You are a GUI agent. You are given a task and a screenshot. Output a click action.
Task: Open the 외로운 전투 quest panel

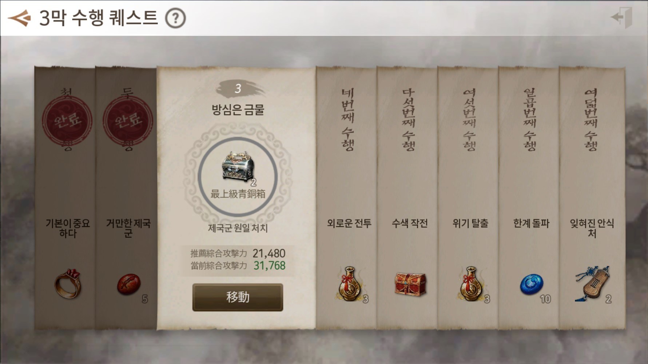(x=346, y=198)
